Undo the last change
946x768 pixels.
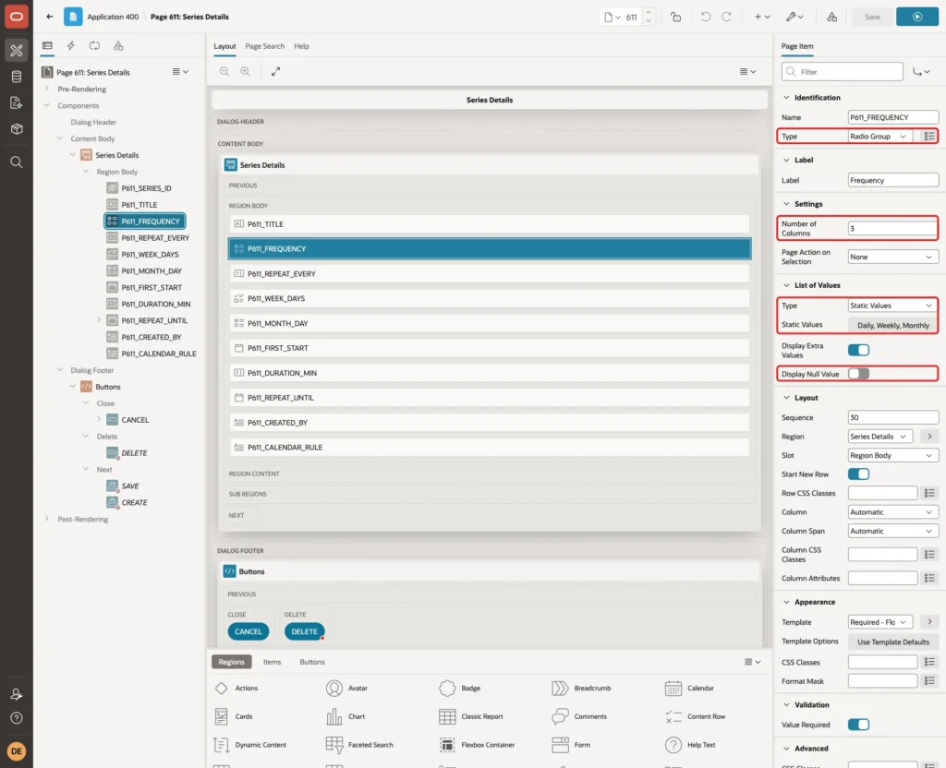[705, 17]
